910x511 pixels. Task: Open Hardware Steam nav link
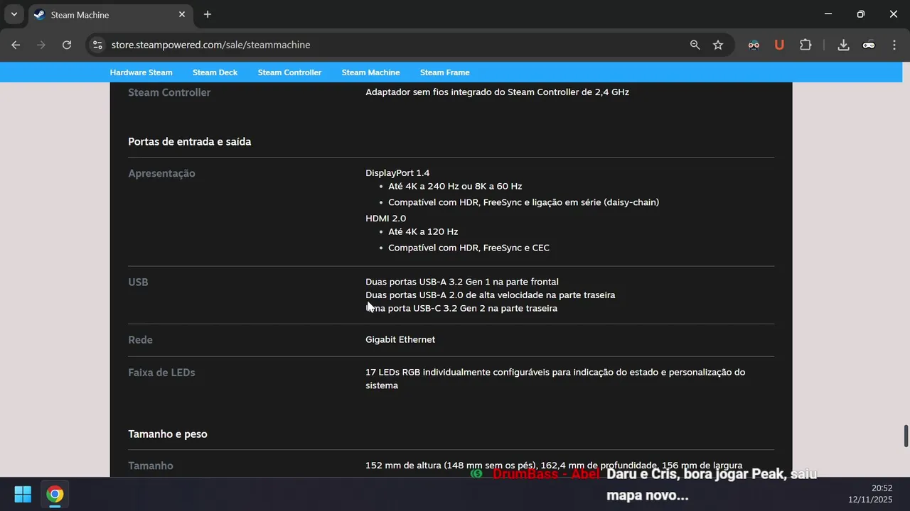[141, 72]
